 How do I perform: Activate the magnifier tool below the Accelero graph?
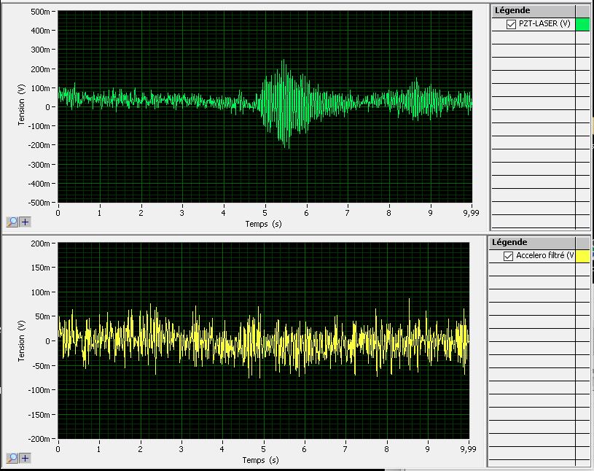click(12, 458)
